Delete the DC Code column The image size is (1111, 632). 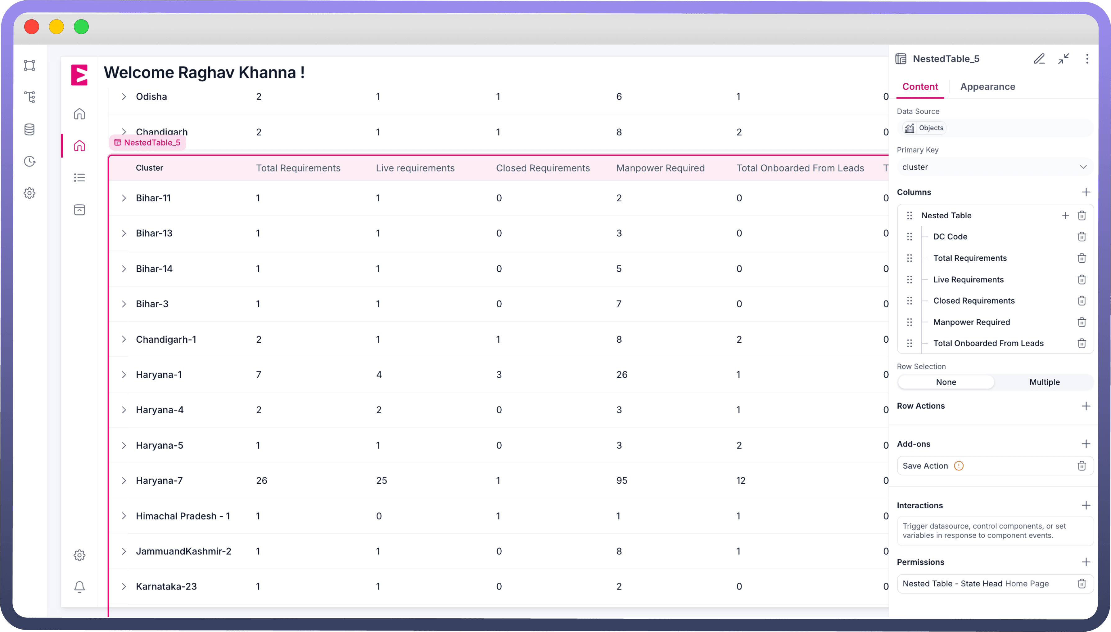[x=1082, y=237]
